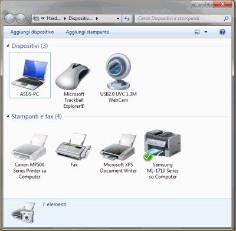
Task: Select the Samsung ML-1710 Series printer icon
Action: 162,145
